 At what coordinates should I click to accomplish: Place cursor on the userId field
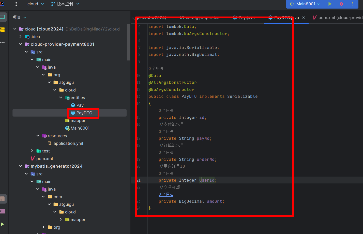pos(207,180)
